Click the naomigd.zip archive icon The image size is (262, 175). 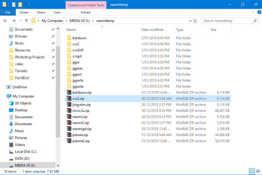(69, 129)
